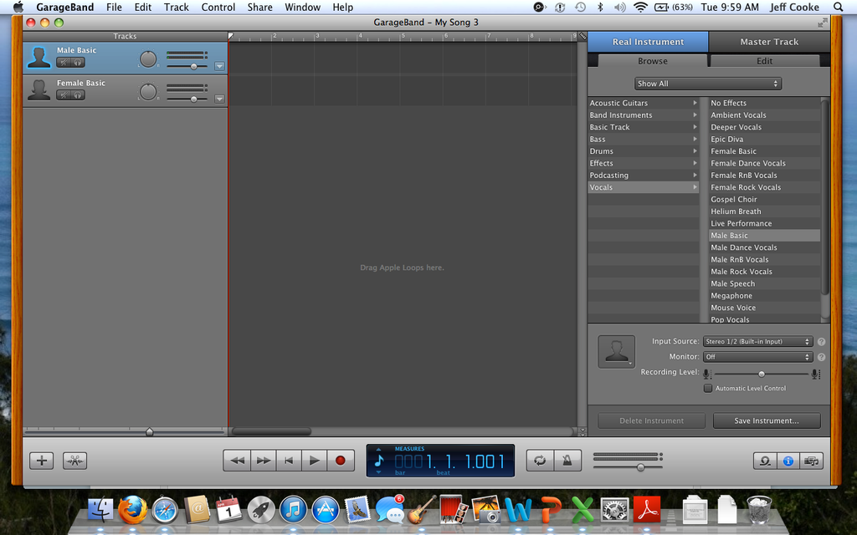857x535 pixels.
Task: Open the Track menu in menu bar
Action: pos(176,7)
